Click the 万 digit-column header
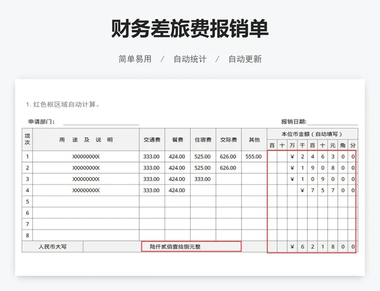Image resolution: width=380 pixels, height=291 pixels. coord(292,145)
